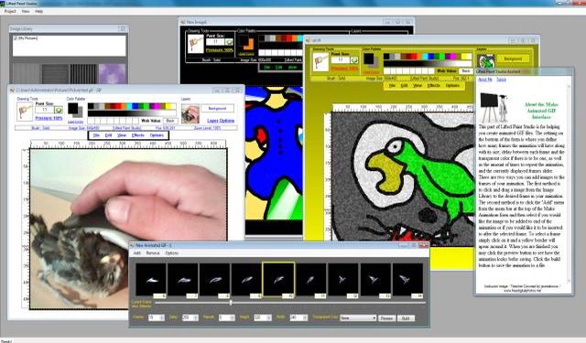Image resolution: width=586 pixels, height=343 pixels.
Task: Click hand photo layer thumbnail in Layers panel
Action: click(190, 113)
